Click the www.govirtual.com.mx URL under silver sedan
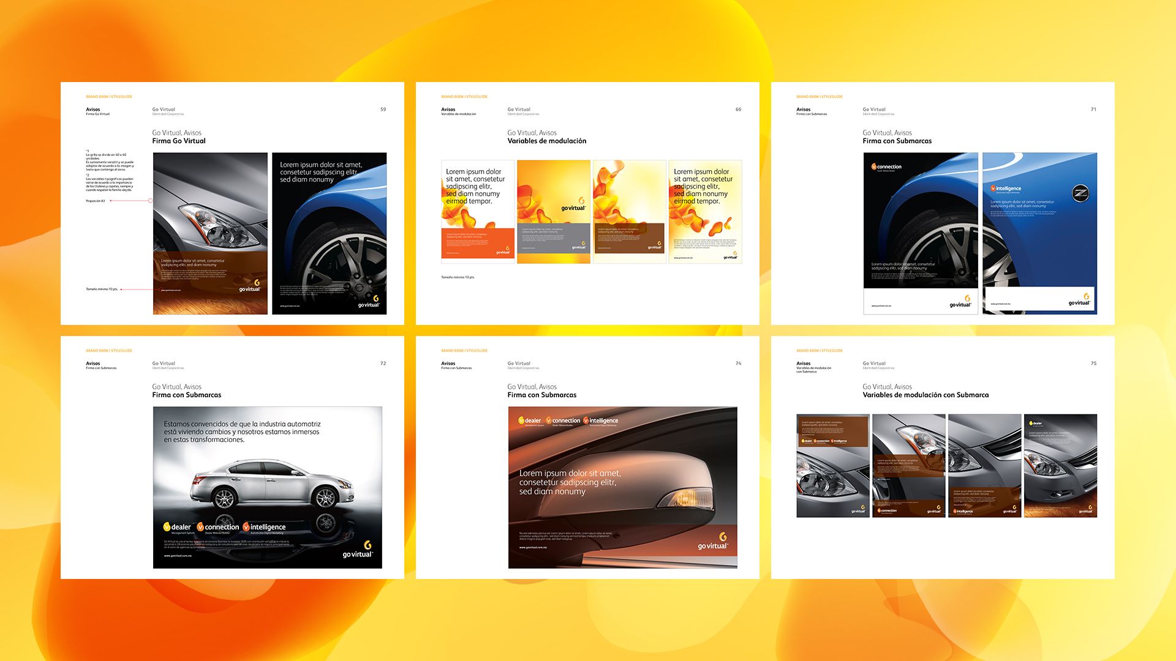Screen dimensions: 1176x661 pos(178,556)
